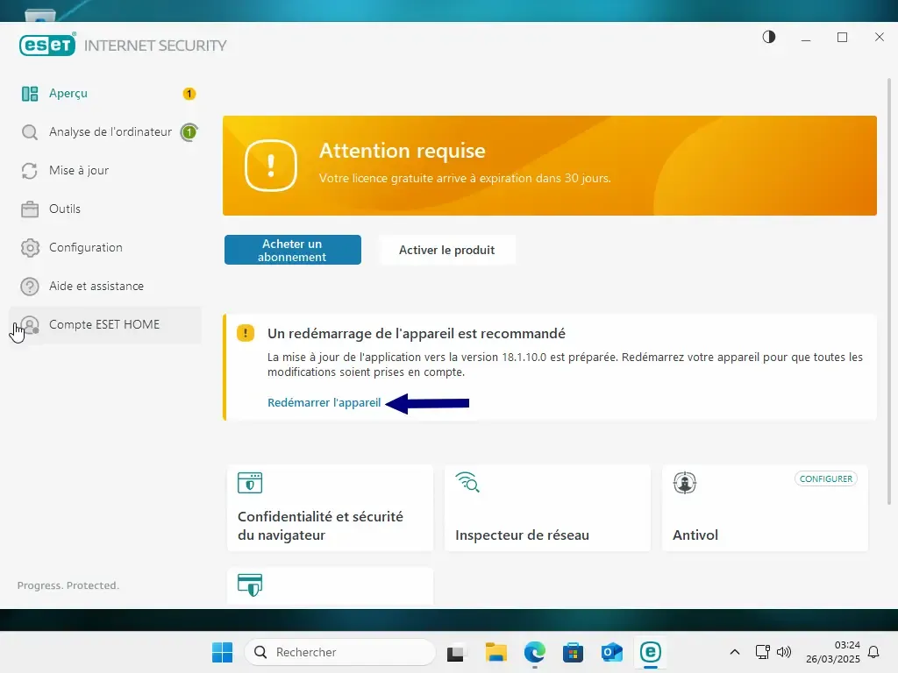Launch Microsoft Edge from the taskbar
Viewport: 898px width, 673px height.
point(535,652)
